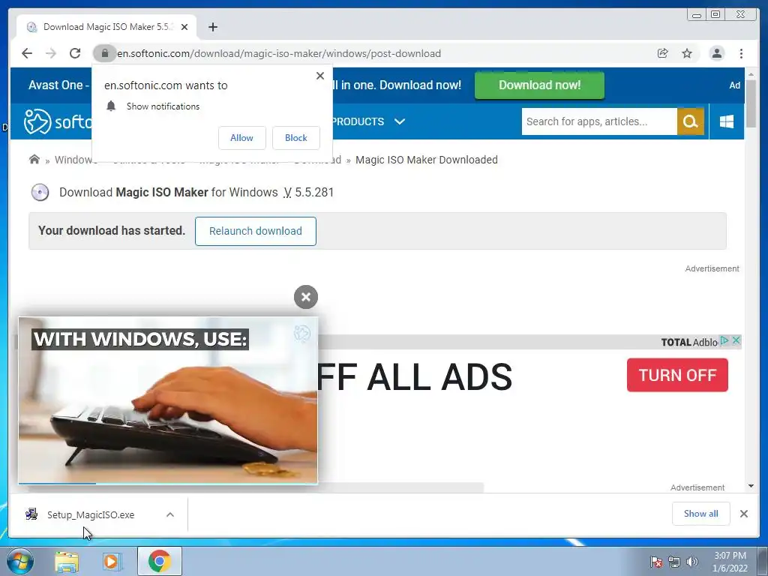Block softonic notifications
This screenshot has width=768, height=576.
coord(296,138)
